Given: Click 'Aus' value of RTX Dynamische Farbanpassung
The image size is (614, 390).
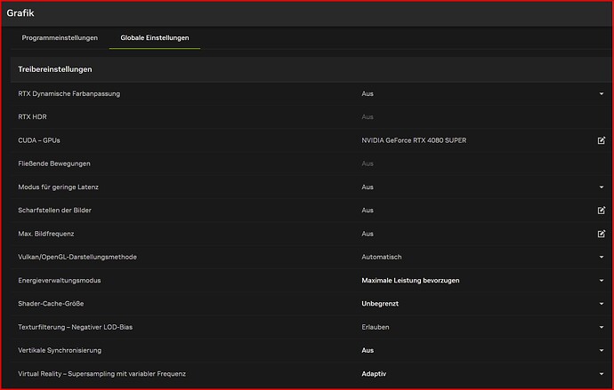Looking at the screenshot, I should (368, 94).
